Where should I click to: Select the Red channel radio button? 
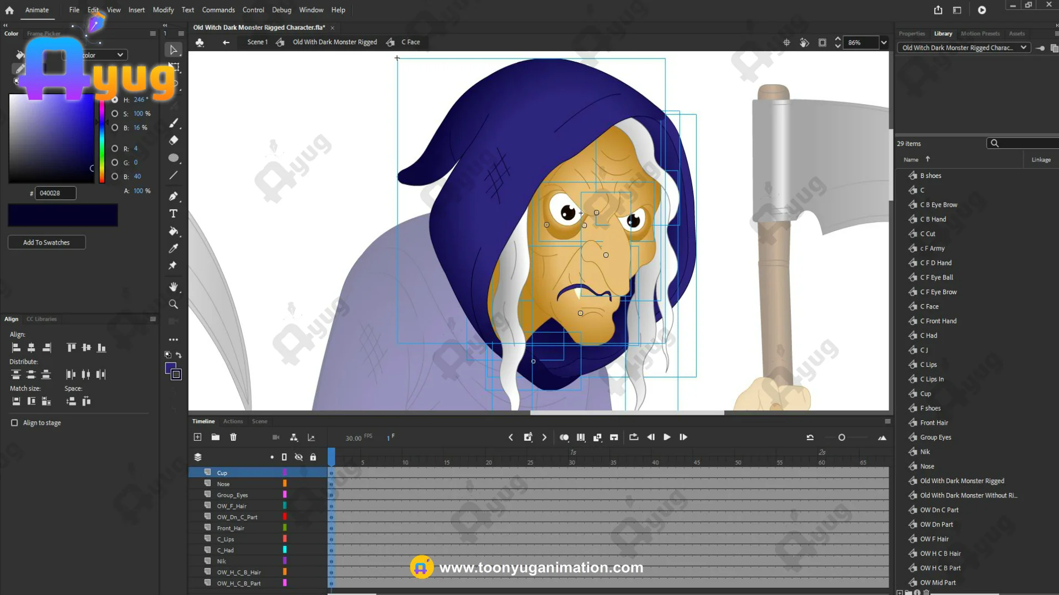pyautogui.click(x=115, y=148)
